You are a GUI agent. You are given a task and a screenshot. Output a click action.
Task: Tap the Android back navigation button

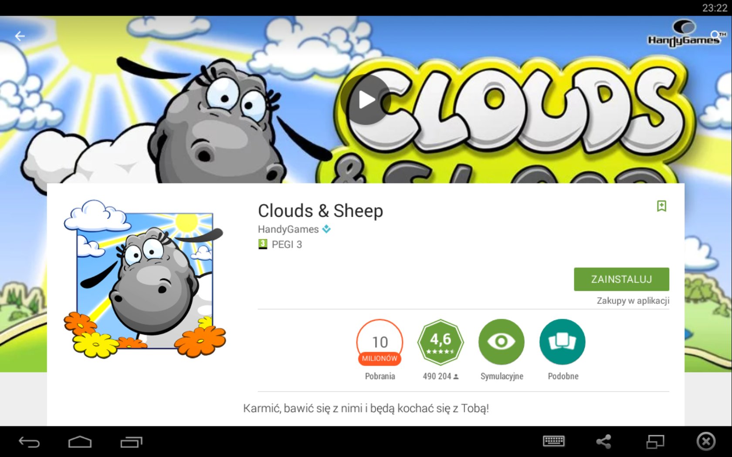pyautogui.click(x=29, y=442)
